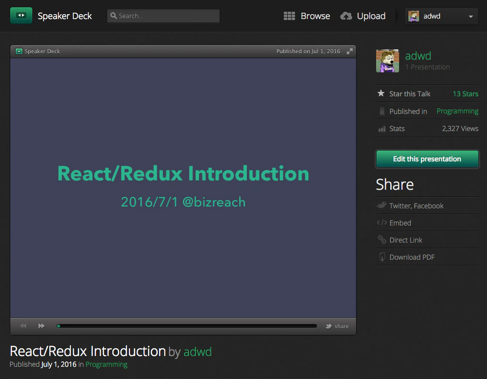Share via Twitter, Facebook

pos(416,206)
